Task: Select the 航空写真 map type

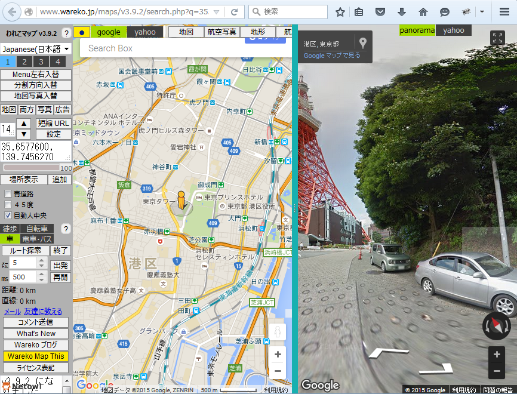Action: (x=222, y=32)
